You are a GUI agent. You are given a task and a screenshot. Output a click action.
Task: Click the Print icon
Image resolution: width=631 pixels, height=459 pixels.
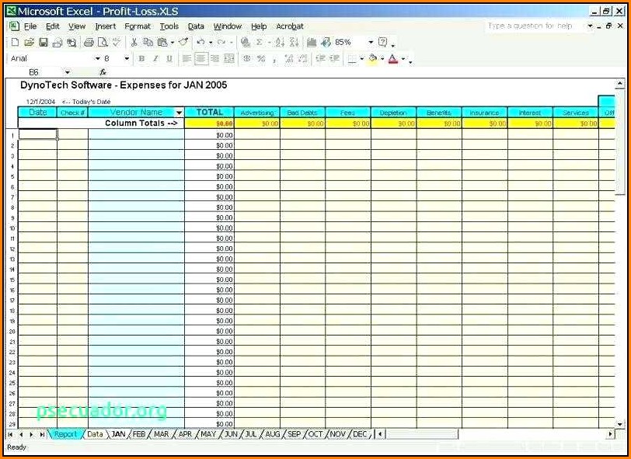pos(89,43)
